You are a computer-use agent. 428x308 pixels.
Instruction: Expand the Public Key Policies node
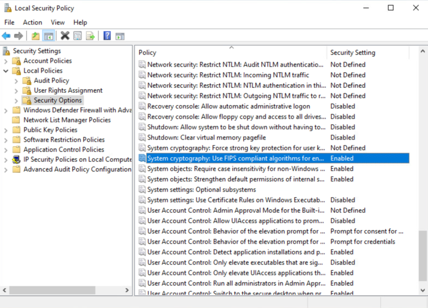pyautogui.click(x=6, y=130)
